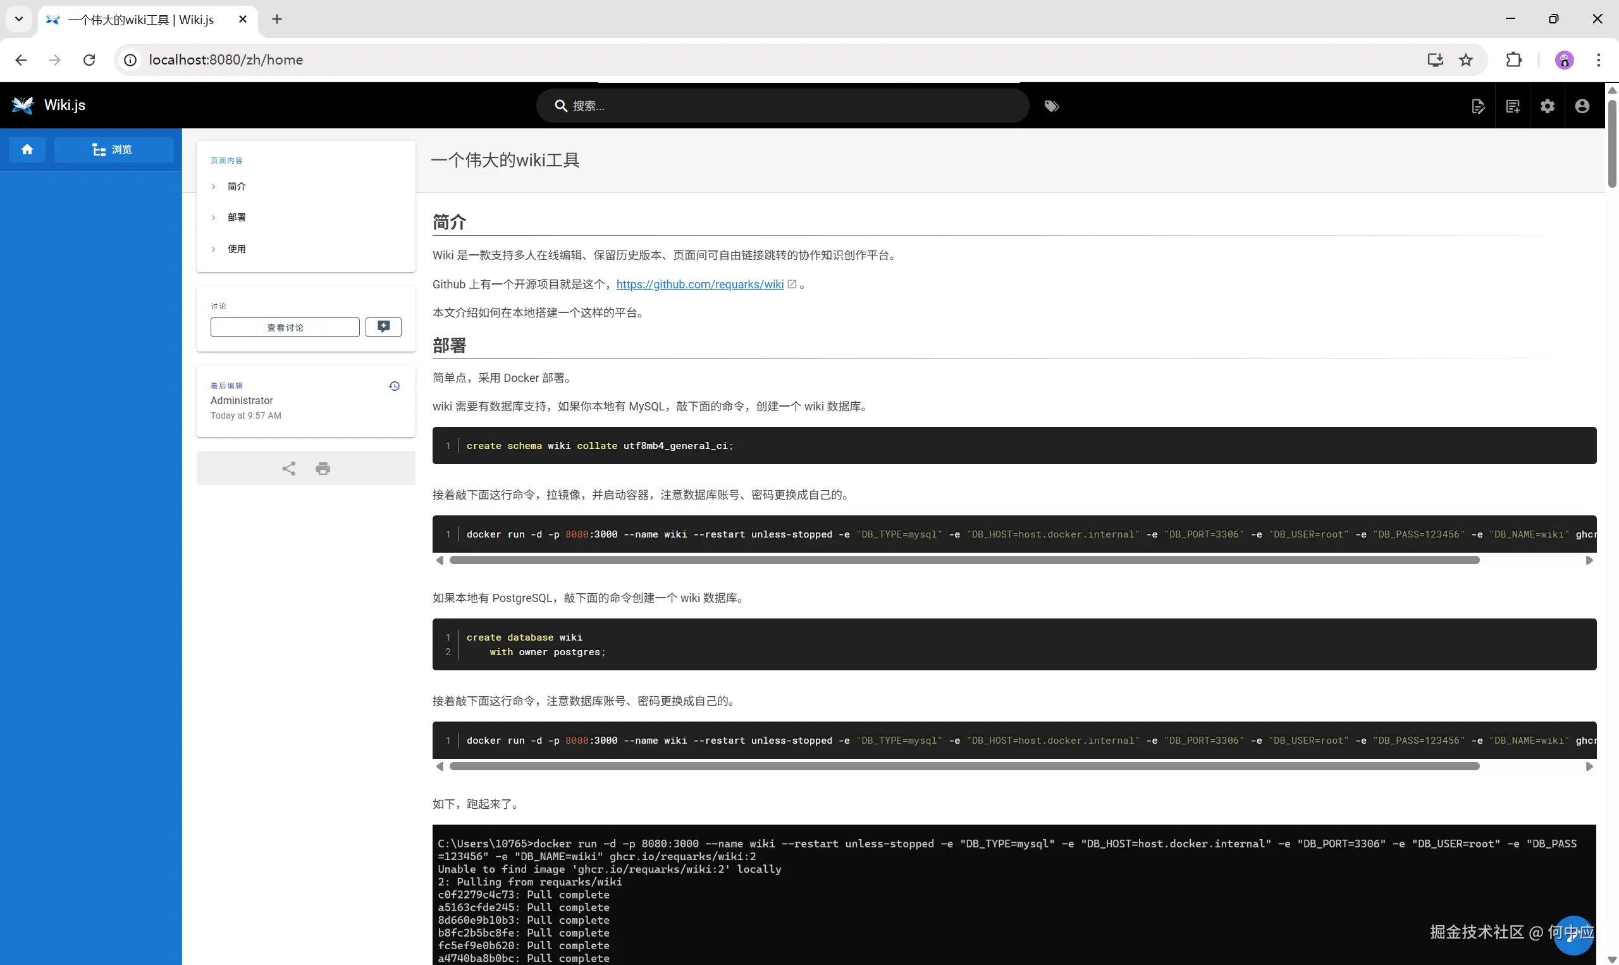The width and height of the screenshot is (1619, 965).
Task: Open the browser tab search dropdown
Action: [19, 19]
